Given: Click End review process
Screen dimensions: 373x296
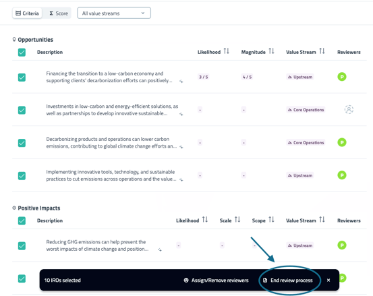Looking at the screenshot, I should pyautogui.click(x=288, y=280).
